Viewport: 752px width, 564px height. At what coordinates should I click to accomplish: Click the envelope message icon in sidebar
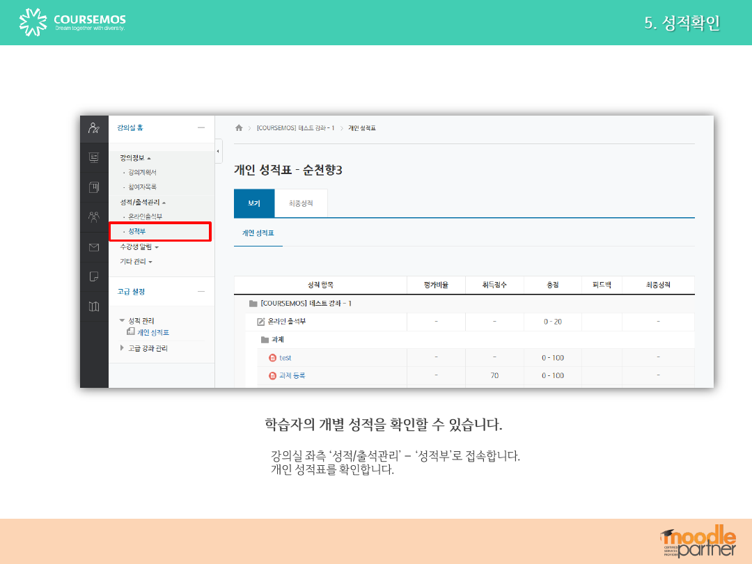coord(93,247)
